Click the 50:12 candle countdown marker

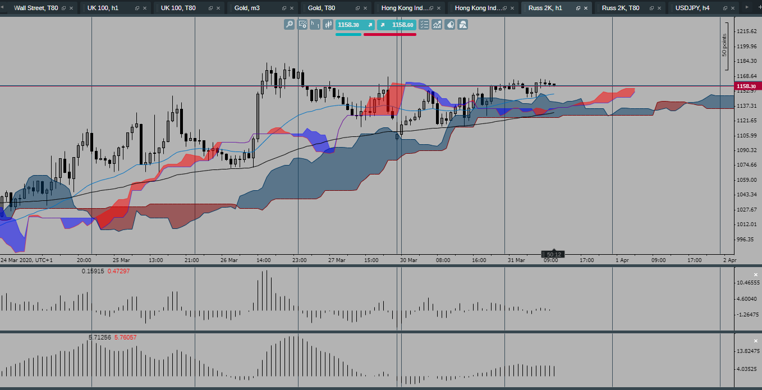tap(554, 254)
